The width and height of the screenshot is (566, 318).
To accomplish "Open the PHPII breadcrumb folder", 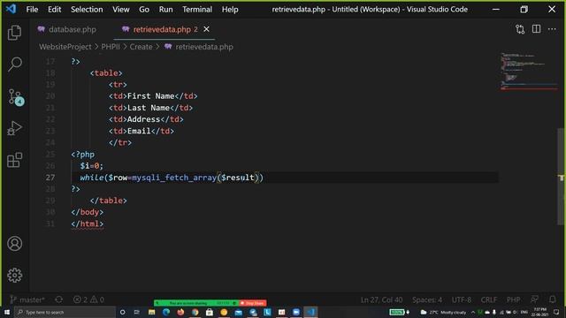I will point(111,47).
